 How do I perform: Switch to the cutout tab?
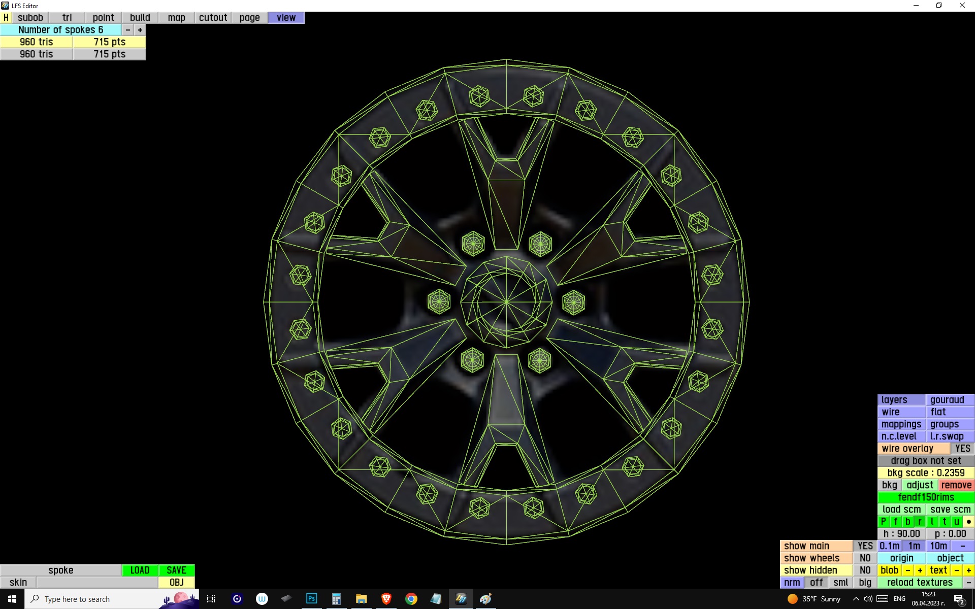(x=213, y=18)
